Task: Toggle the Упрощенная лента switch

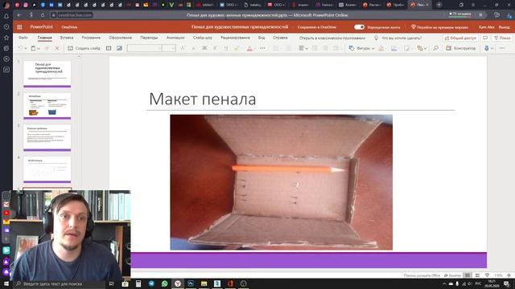Action: (360, 27)
